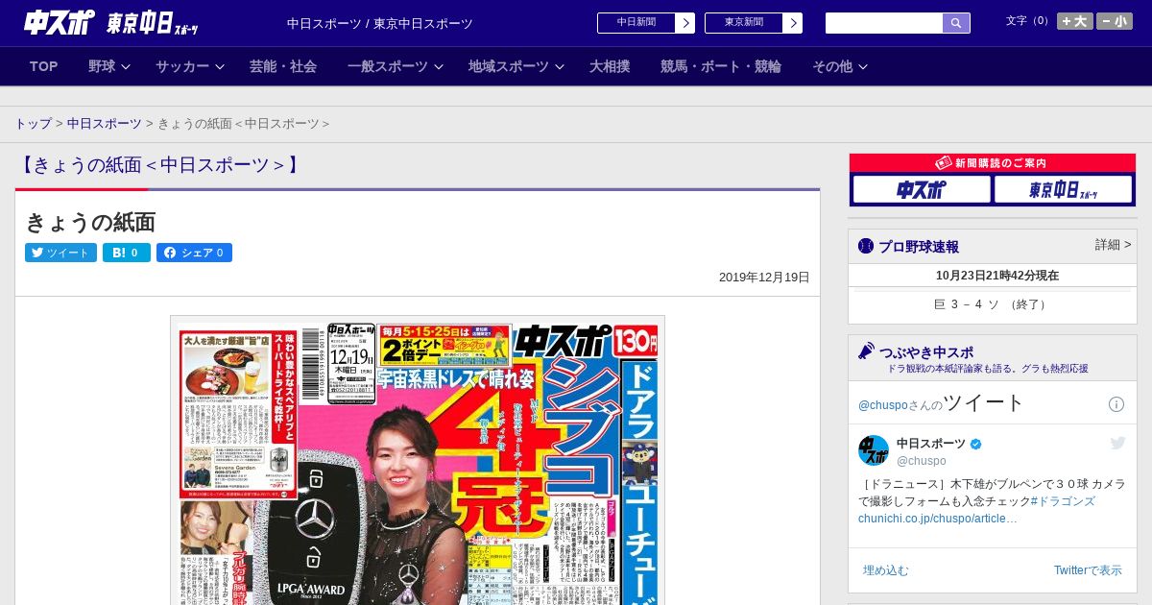Click 中日スポーツ / 東京中日スポーツ header text
This screenshot has width=1152, height=605.
coord(380,24)
